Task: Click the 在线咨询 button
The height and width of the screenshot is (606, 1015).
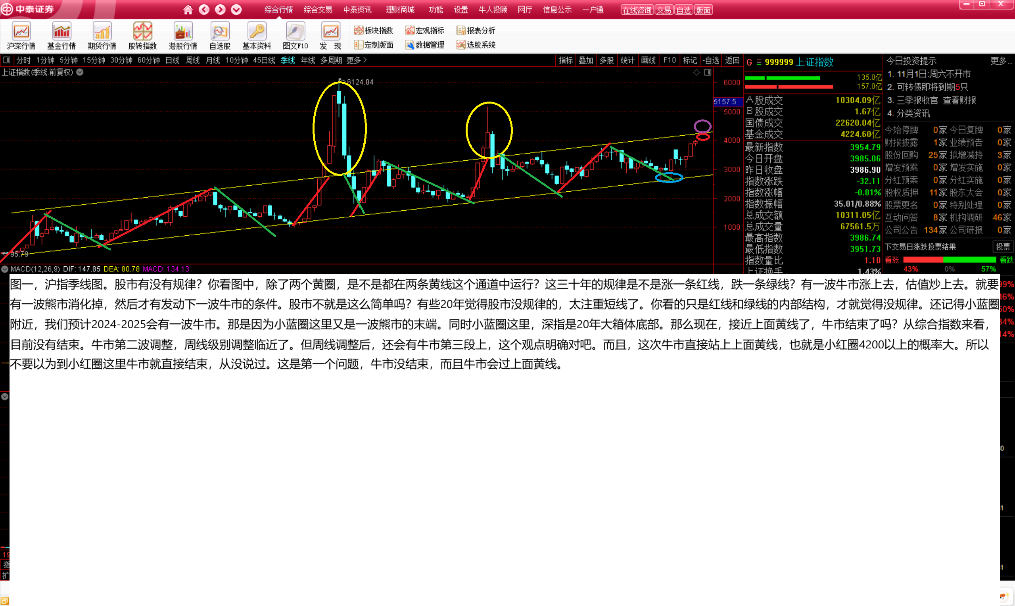Action: 637,10
